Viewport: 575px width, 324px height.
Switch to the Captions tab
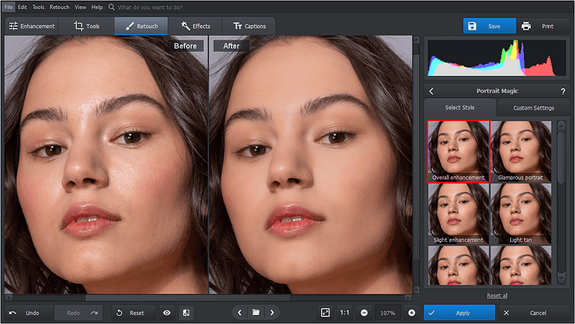pyautogui.click(x=249, y=26)
